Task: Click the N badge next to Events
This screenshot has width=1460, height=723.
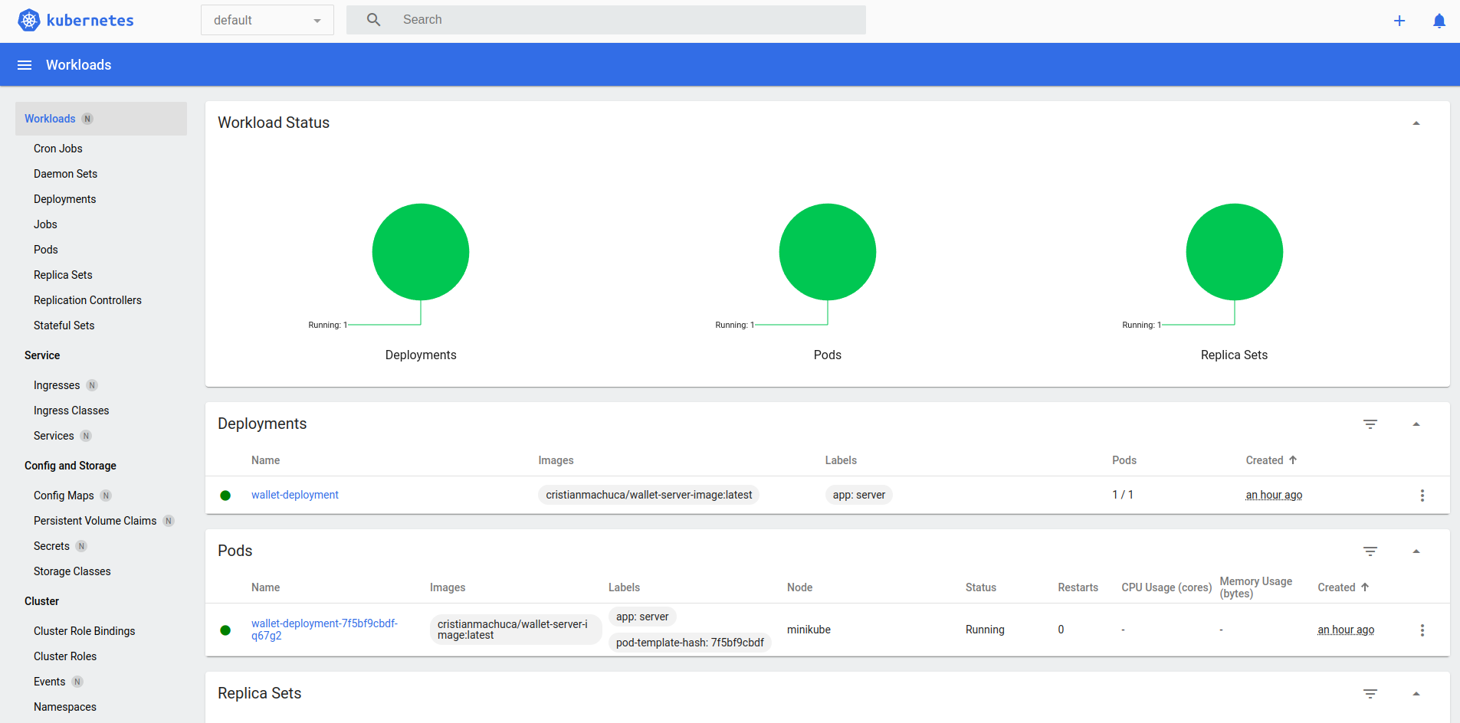Action: click(77, 682)
